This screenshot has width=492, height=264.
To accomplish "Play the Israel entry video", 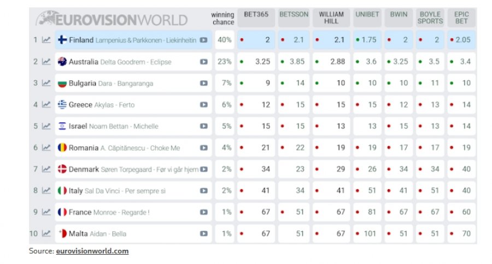I will tap(204, 126).
